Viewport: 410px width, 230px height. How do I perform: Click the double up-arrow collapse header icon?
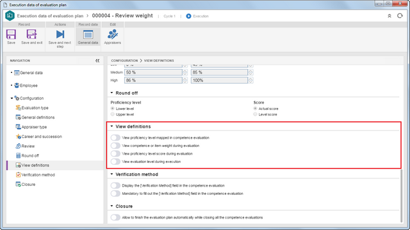point(389,16)
